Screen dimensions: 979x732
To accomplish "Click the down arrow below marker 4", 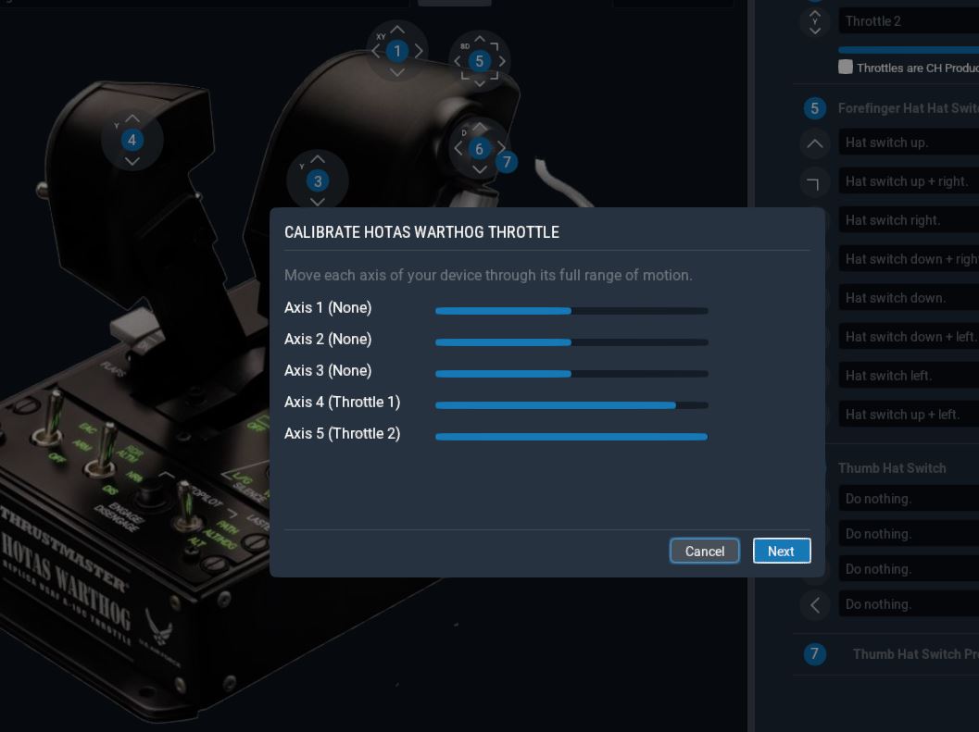I will [x=132, y=162].
